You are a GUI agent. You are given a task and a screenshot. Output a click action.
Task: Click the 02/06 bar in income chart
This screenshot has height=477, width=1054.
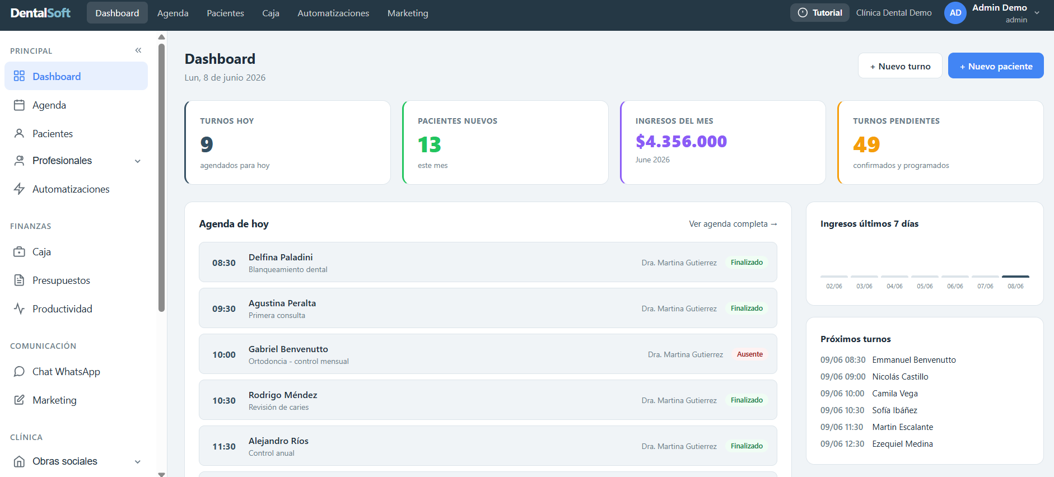[x=834, y=277]
